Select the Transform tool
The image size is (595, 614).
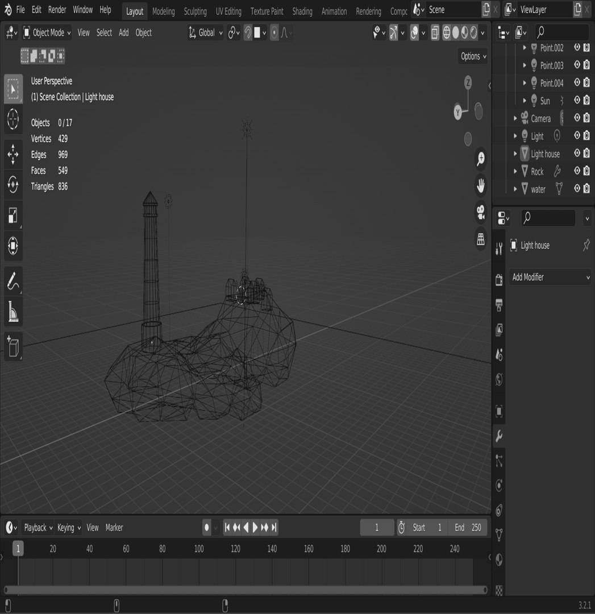(13, 246)
